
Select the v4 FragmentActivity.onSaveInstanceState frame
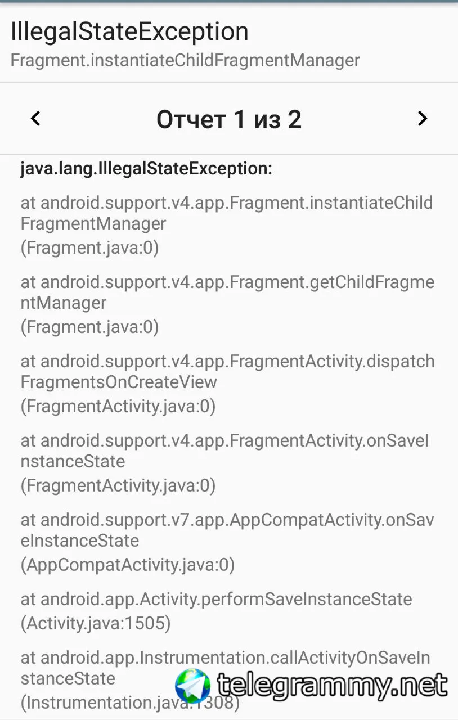[x=224, y=451]
